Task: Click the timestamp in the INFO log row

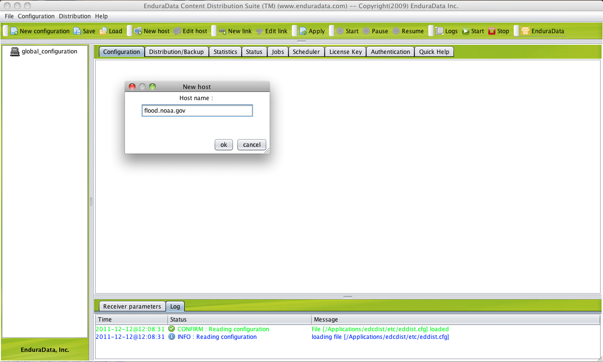Action: click(130, 337)
